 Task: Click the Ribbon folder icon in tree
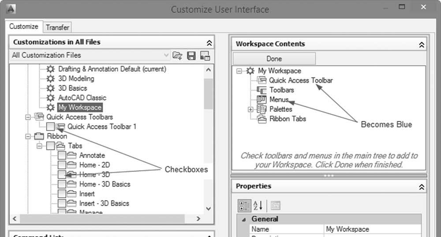pos(39,136)
